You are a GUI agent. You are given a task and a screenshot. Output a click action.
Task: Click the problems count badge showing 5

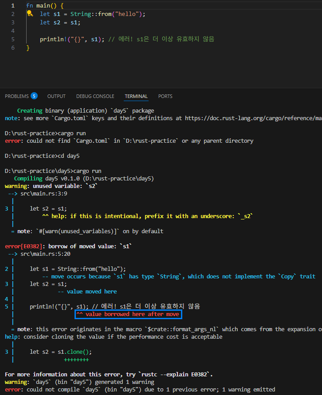pyautogui.click(x=34, y=96)
